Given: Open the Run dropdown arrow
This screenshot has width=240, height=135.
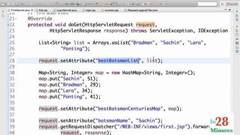Looking at the screenshot, I should (x=74, y=4).
